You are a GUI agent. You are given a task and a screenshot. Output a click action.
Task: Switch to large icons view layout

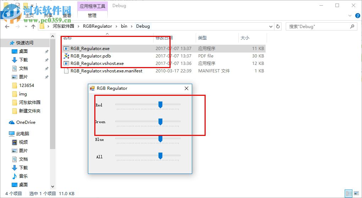coord(356,193)
